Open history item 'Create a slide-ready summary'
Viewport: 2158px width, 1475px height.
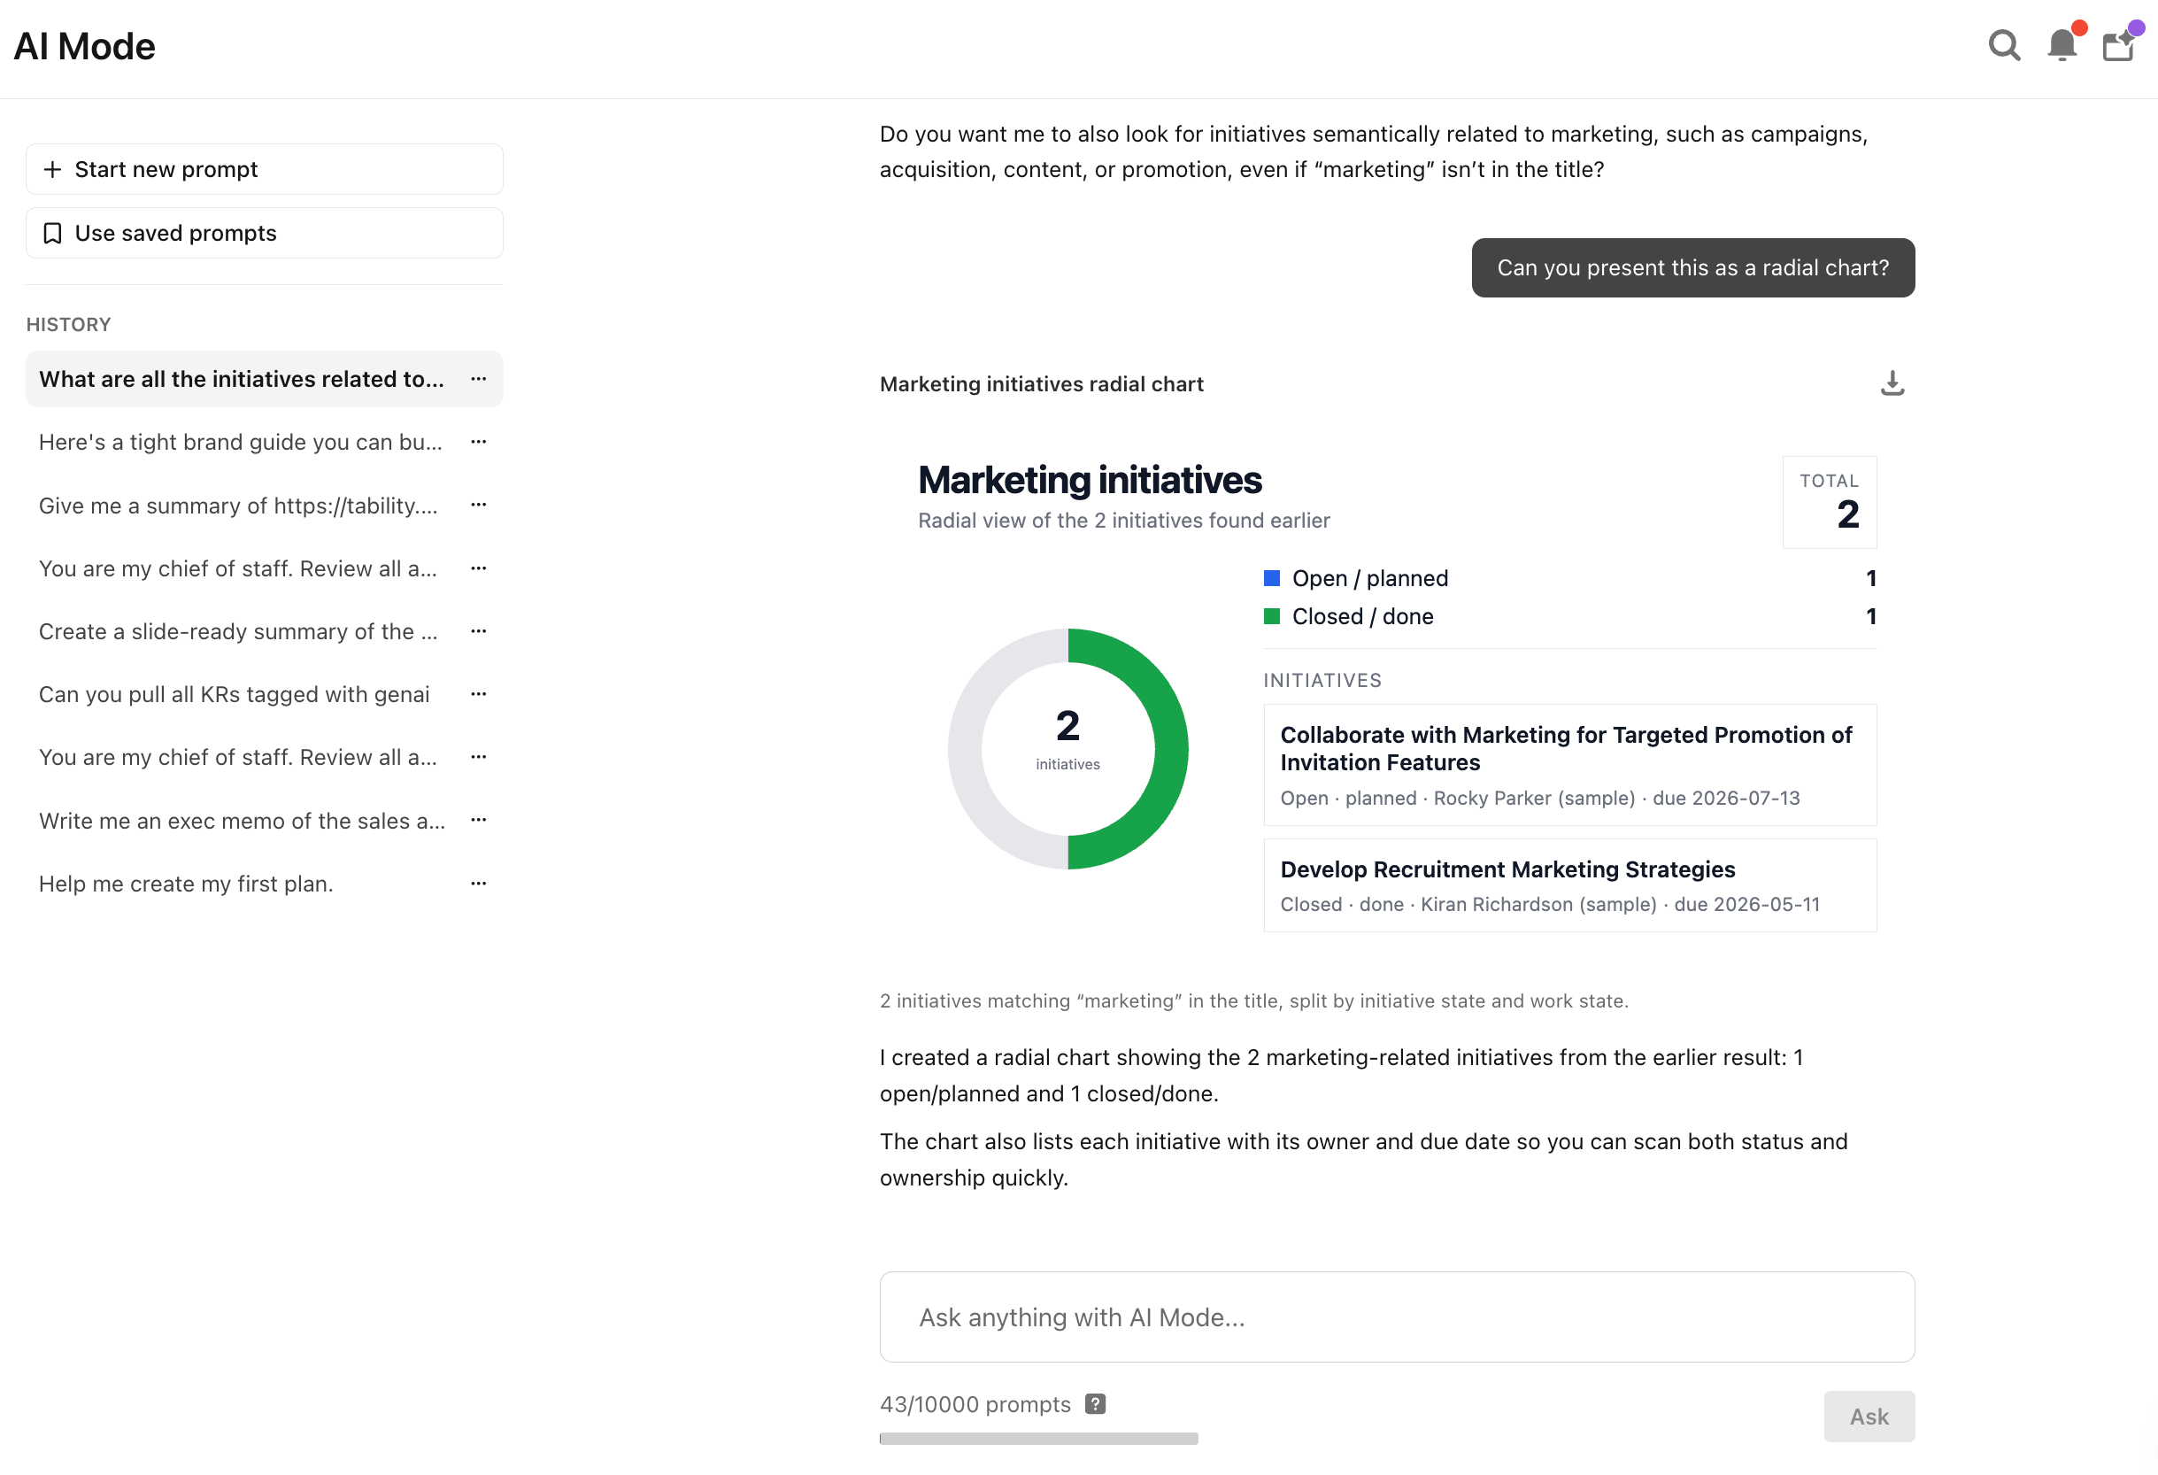coord(238,631)
